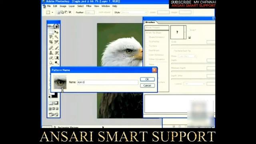Select the Move tool
The image size is (256, 144).
click(x=56, y=32)
